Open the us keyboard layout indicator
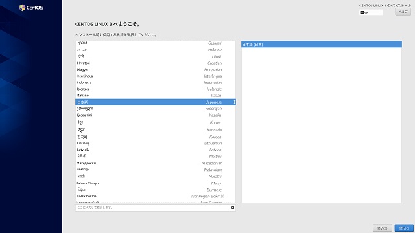Viewport: 415px width, 233px height. 371,12
